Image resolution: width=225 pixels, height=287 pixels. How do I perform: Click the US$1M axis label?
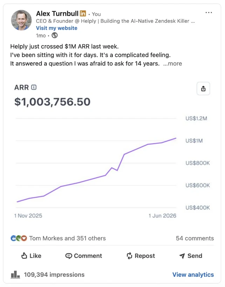[194, 141]
